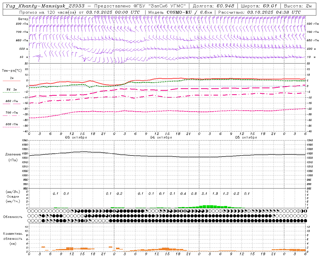Click the 05 октября date label
This screenshot has width=320, height=256.
(246, 137)
